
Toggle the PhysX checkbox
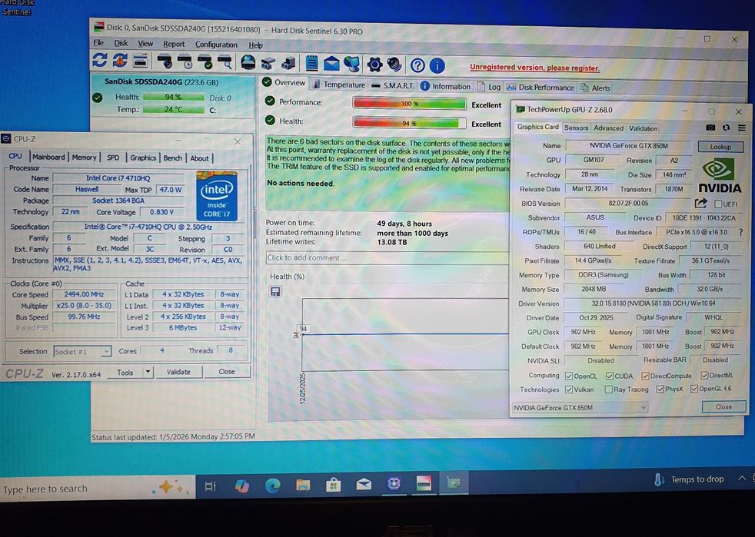pos(660,389)
